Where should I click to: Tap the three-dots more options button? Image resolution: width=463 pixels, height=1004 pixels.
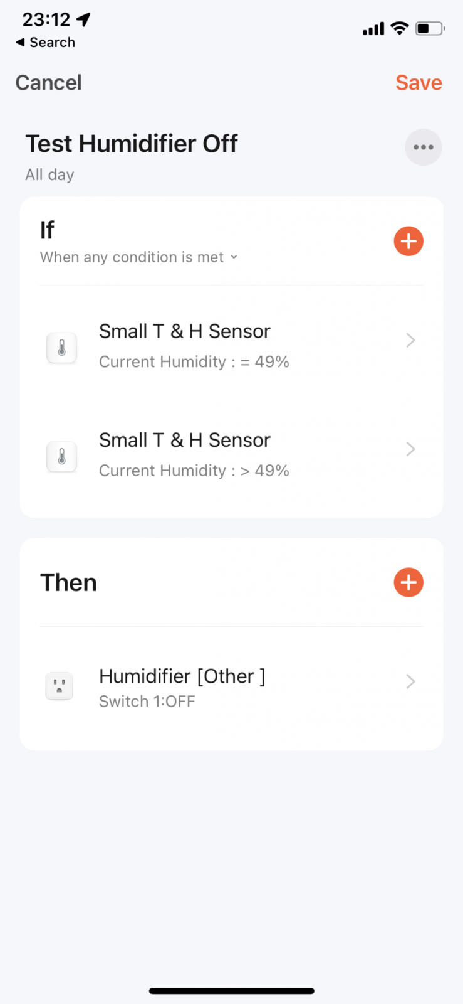pos(424,147)
